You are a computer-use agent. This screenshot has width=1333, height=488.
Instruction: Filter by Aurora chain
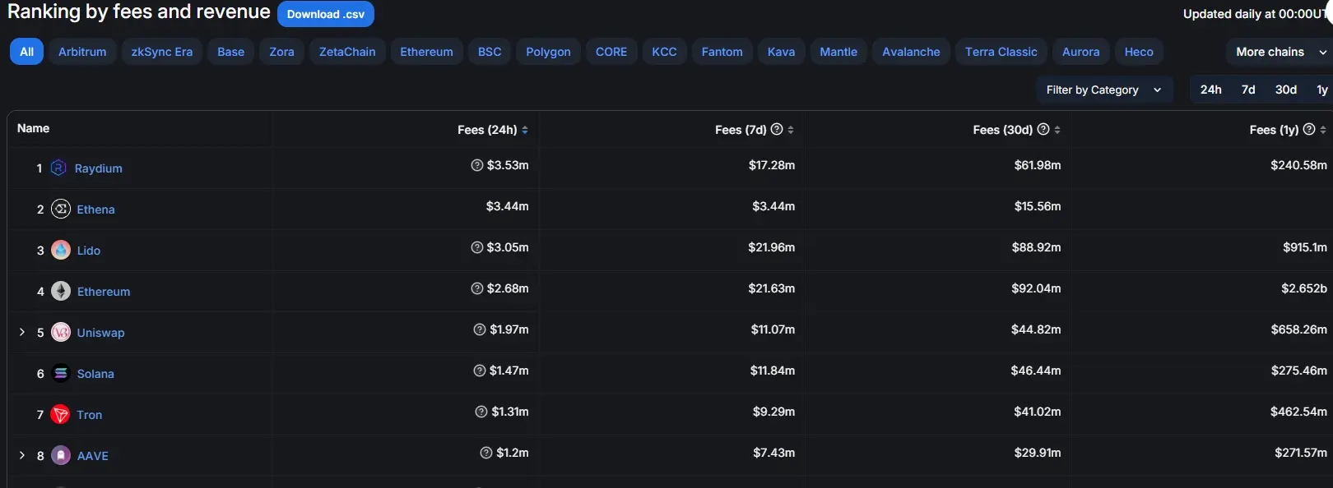tap(1080, 52)
